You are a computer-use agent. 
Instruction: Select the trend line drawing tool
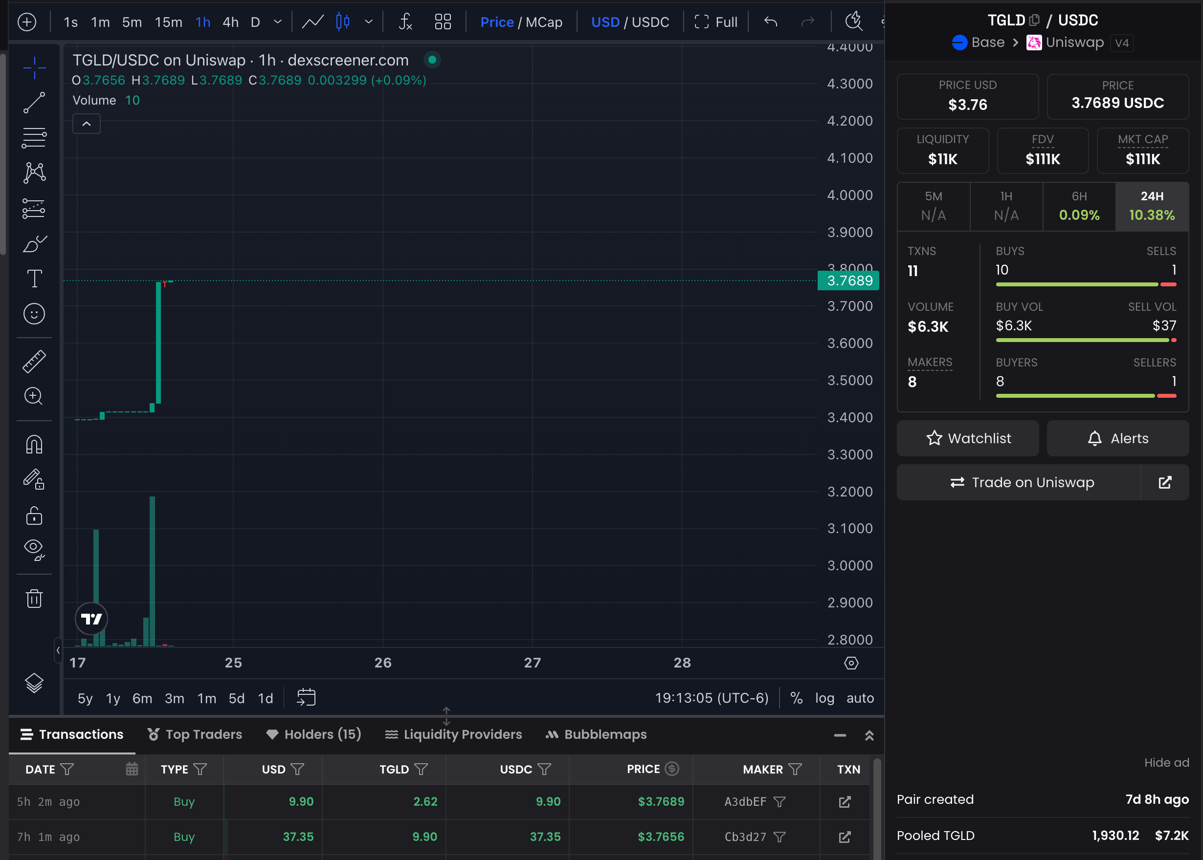pyautogui.click(x=34, y=103)
